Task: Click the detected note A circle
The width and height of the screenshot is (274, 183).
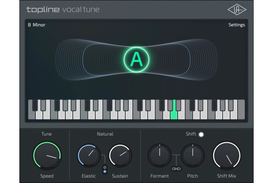Action: (136, 60)
